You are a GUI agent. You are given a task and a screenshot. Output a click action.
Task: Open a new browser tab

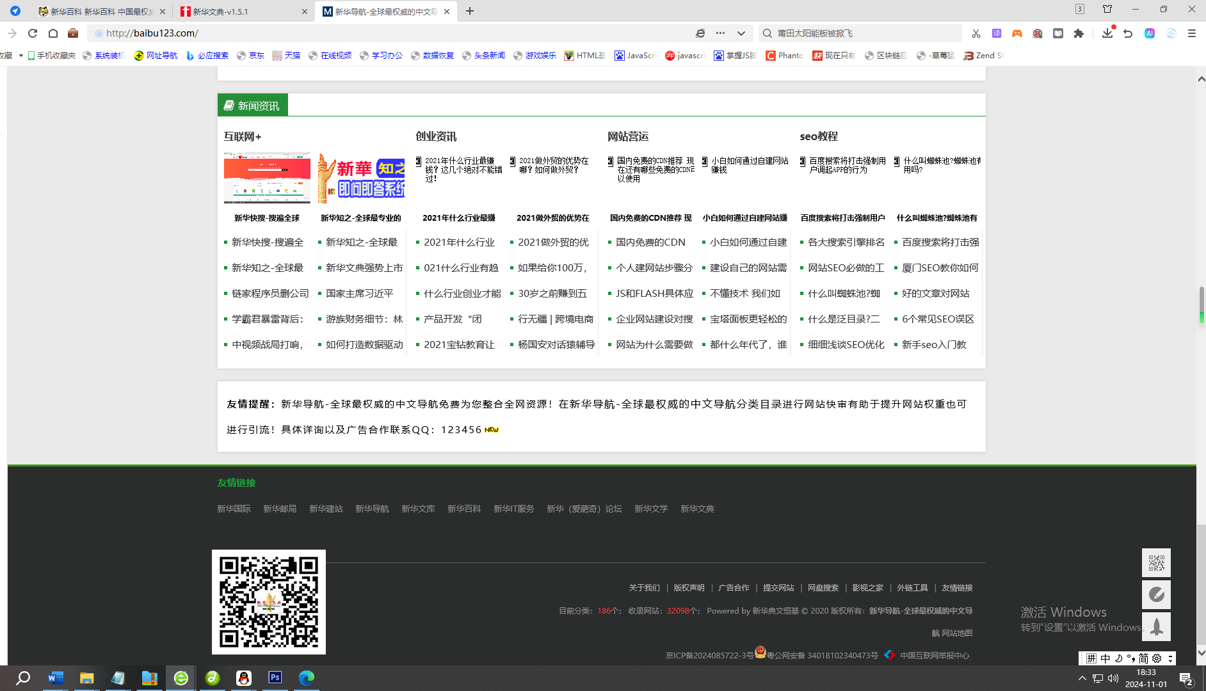pos(470,11)
